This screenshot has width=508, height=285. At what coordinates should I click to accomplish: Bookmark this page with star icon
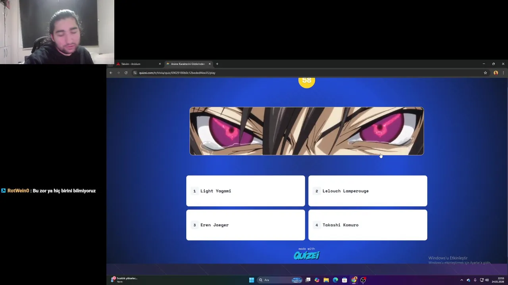click(x=485, y=73)
